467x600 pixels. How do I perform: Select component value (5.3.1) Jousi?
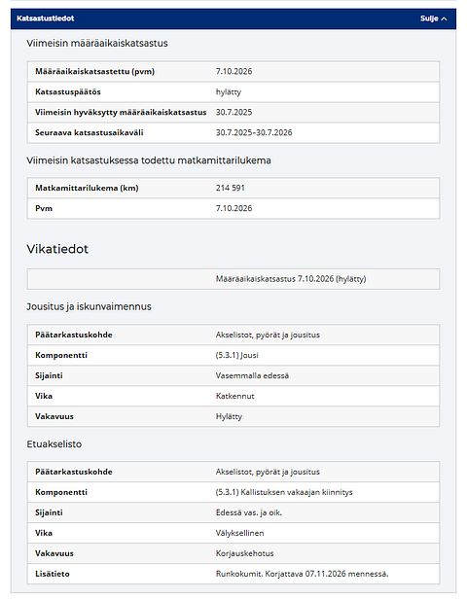[237, 355]
